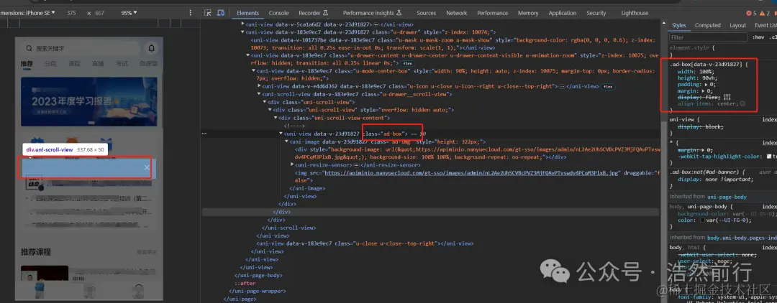Click the styles Filter input field
This screenshot has height=303, width=777.
pos(708,37)
